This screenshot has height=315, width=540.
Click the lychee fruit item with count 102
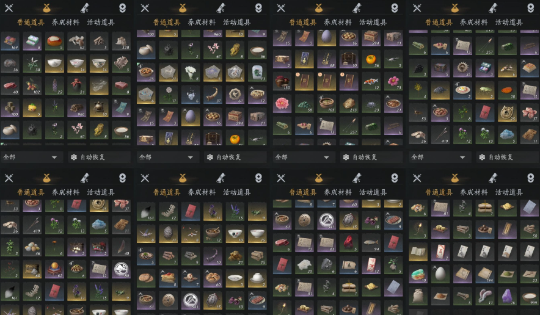(32, 85)
